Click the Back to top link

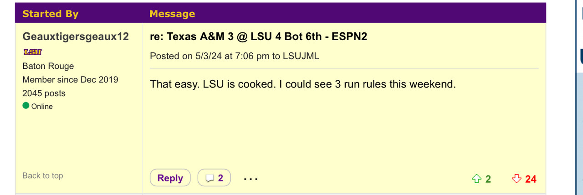pyautogui.click(x=43, y=176)
